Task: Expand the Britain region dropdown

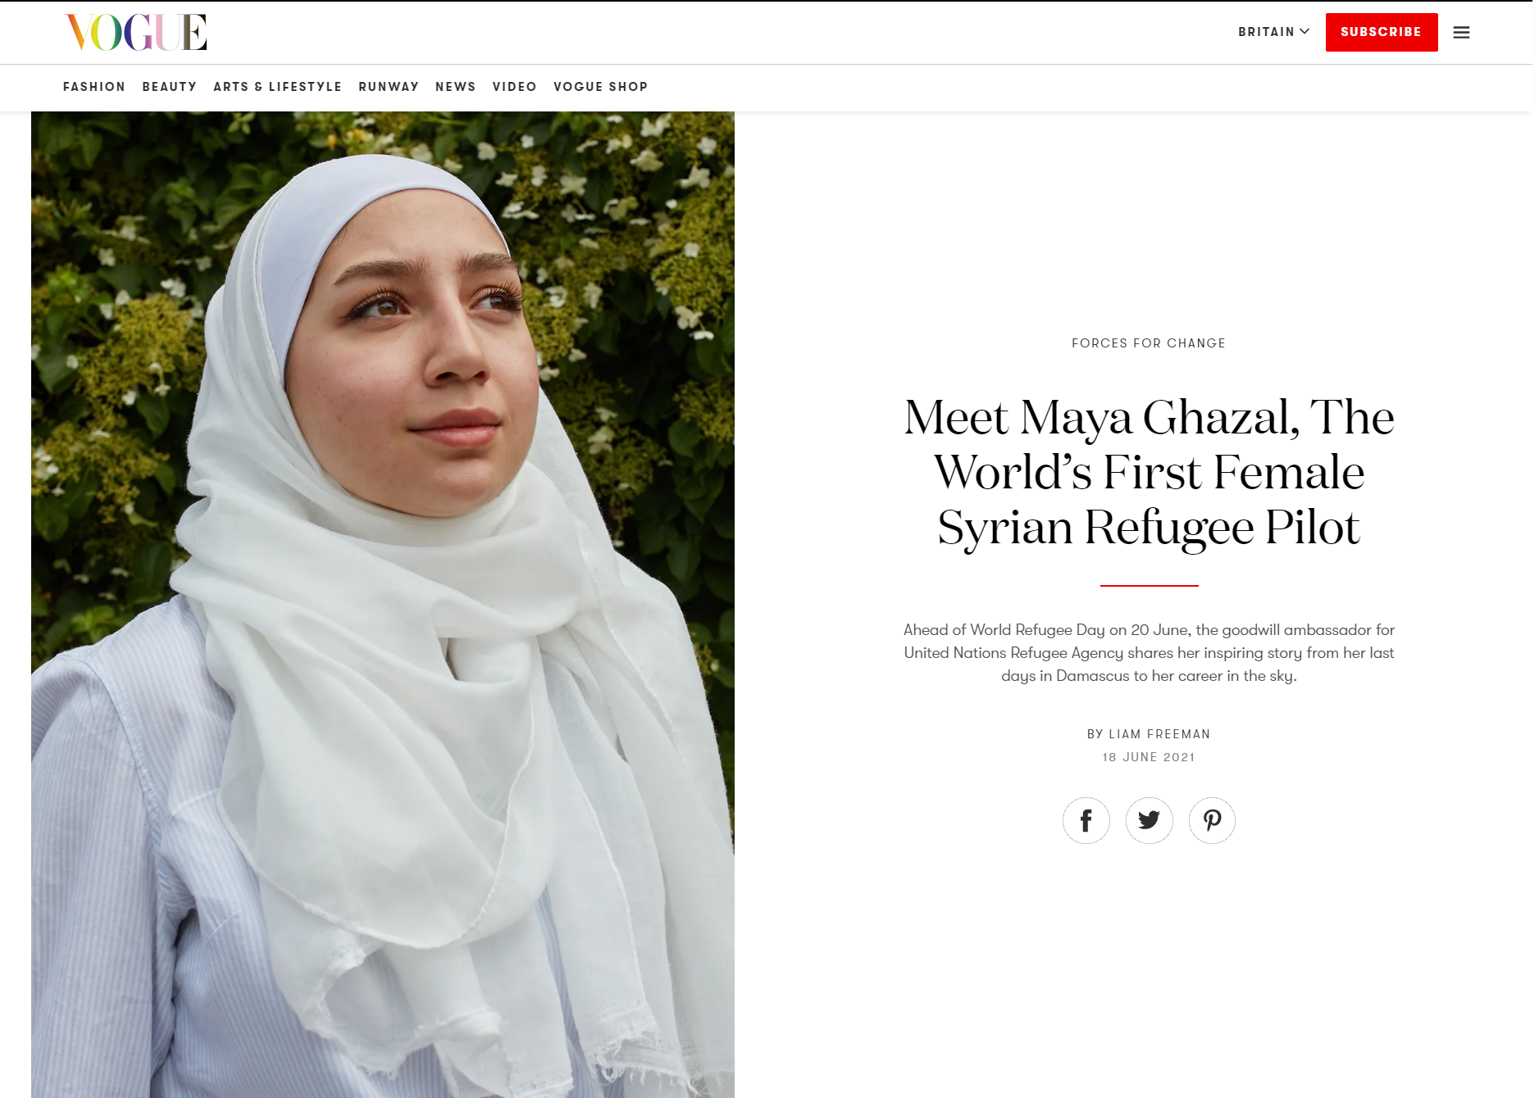Action: click(x=1273, y=32)
